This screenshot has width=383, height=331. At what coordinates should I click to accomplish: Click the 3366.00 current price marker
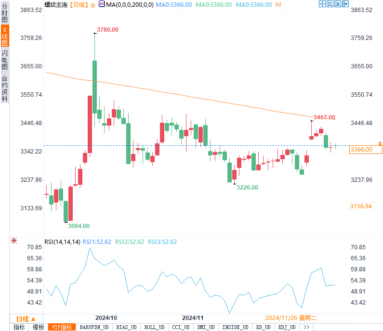[x=365, y=150]
